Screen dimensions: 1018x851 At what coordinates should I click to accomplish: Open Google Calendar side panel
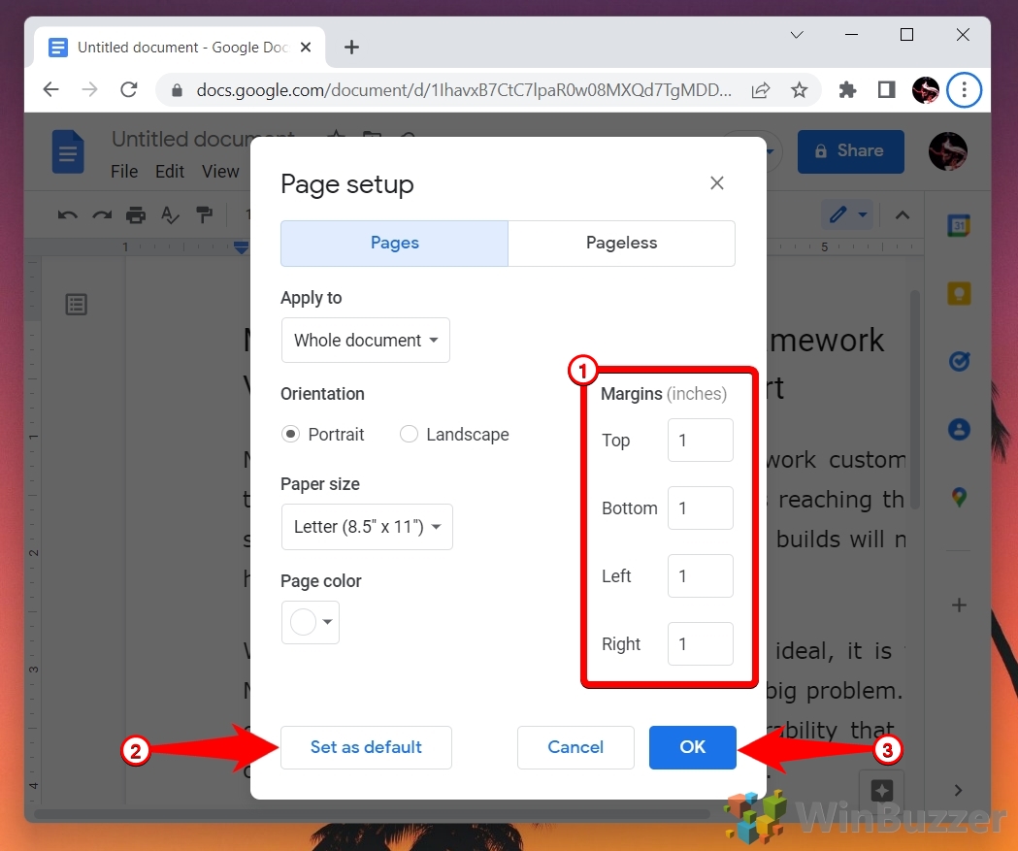point(959,226)
